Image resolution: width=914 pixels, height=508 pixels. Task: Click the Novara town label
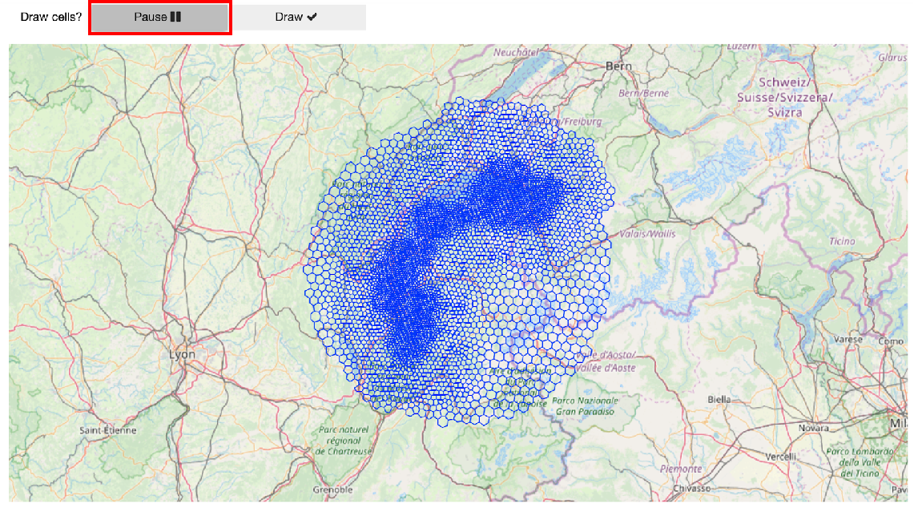814,428
